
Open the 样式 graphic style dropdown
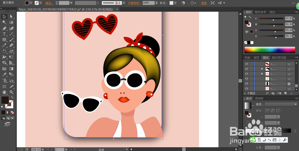tap(175, 3)
